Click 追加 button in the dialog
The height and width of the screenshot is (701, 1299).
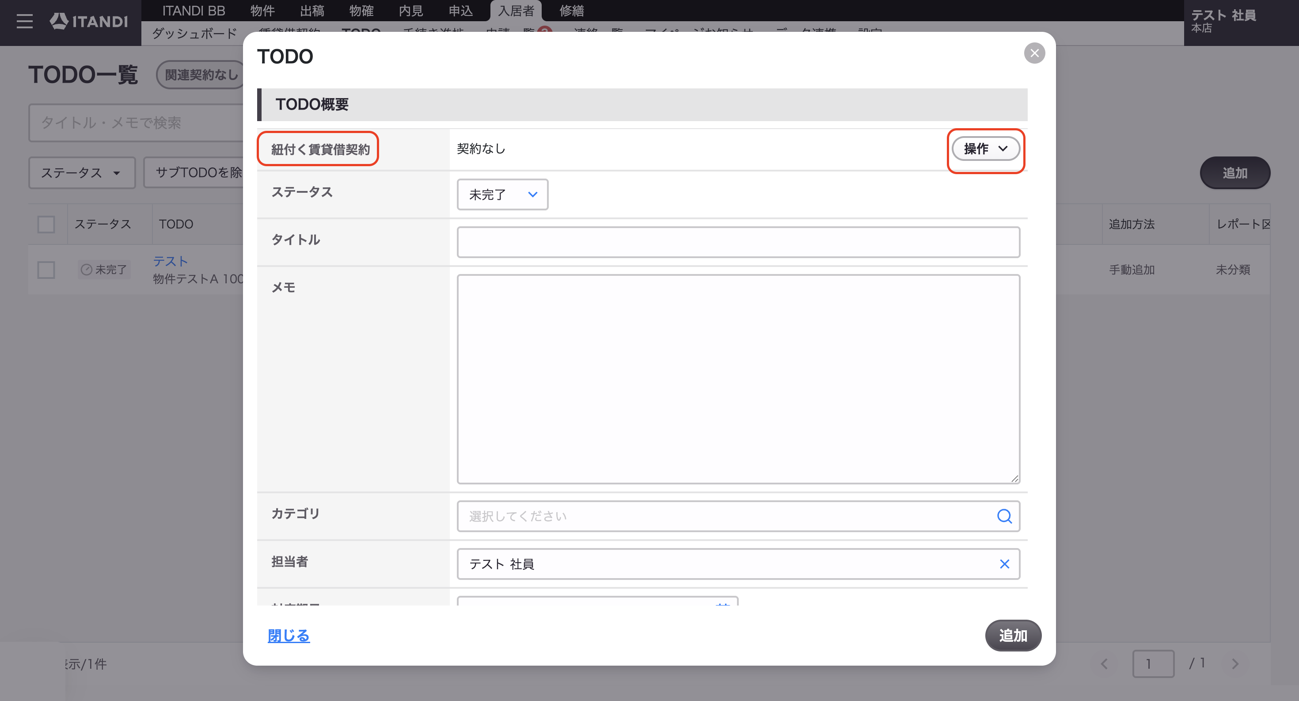click(1013, 636)
